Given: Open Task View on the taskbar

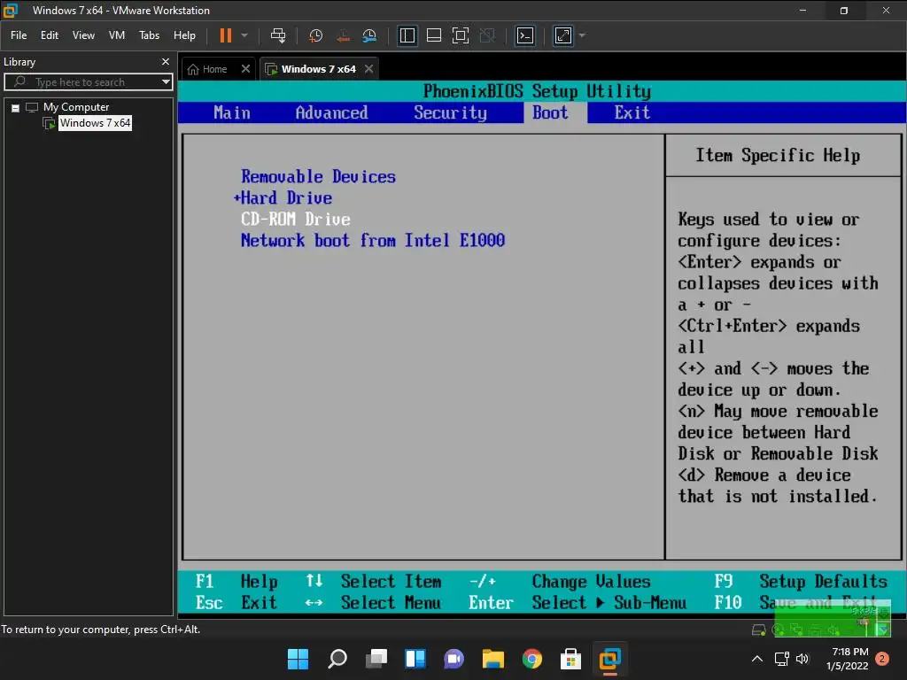Looking at the screenshot, I should 376,659.
